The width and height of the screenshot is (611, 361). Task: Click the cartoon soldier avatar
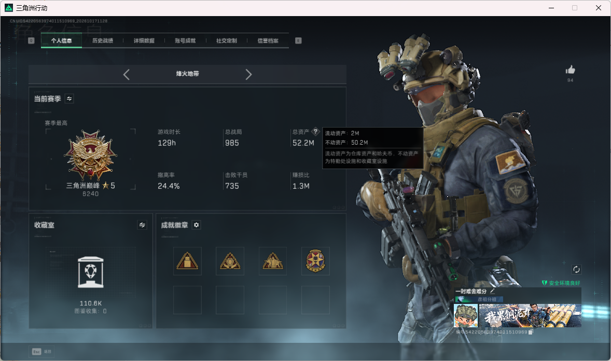tap(466, 315)
